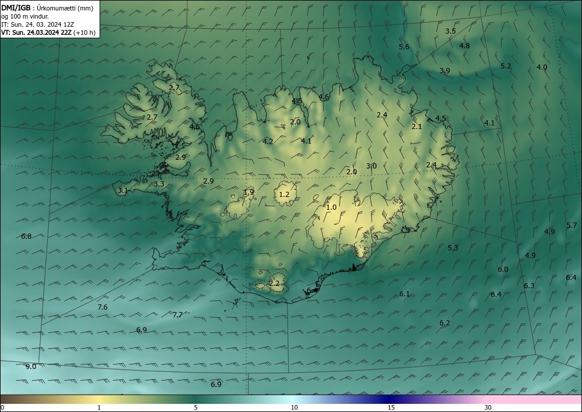The image size is (582, 412).
Task: Click the 5.2 map value
Action: pyautogui.click(x=506, y=66)
